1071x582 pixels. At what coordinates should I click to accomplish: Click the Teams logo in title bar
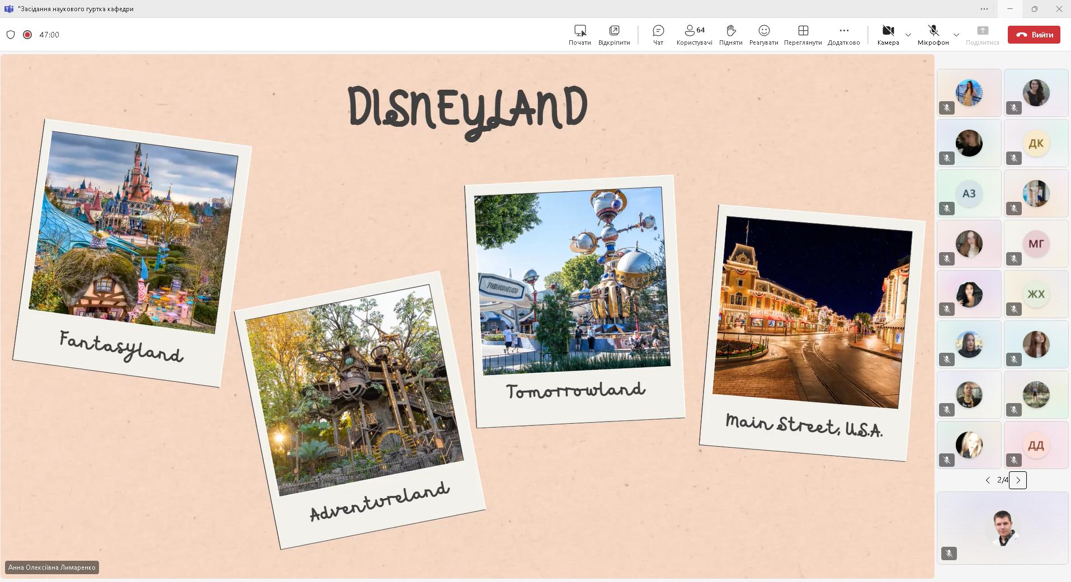8,9
